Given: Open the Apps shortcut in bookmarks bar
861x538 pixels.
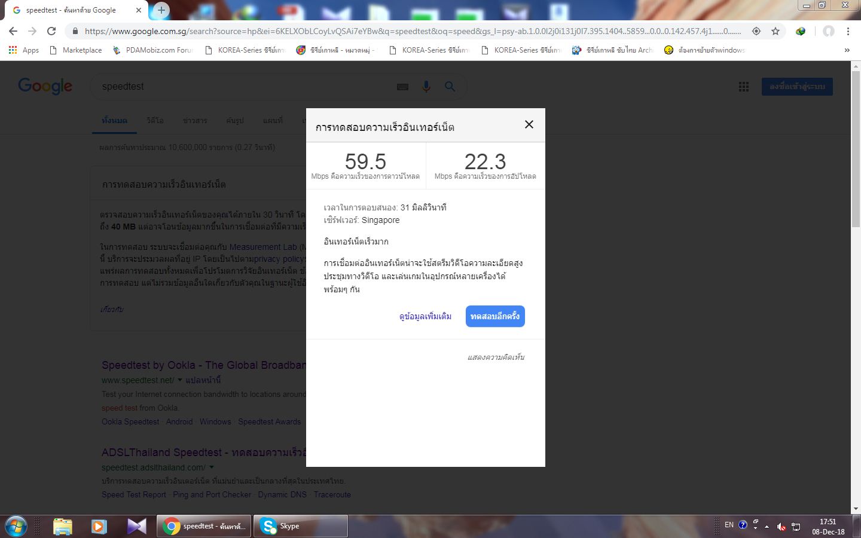Looking at the screenshot, I should point(24,50).
